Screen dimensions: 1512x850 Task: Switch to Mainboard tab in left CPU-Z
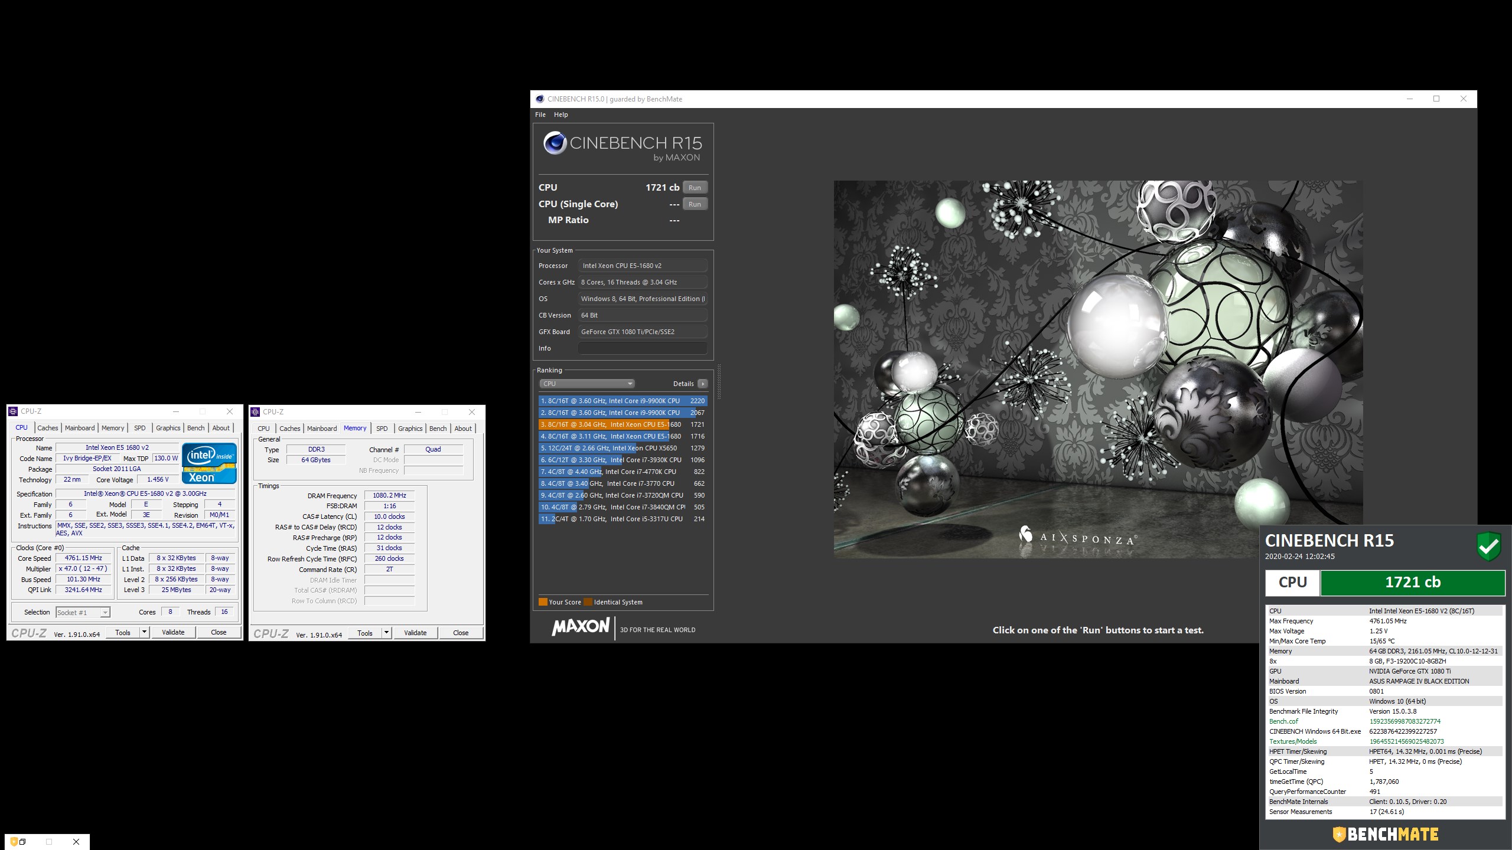80,428
